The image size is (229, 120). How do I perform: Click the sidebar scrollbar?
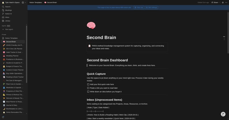tap(27, 54)
